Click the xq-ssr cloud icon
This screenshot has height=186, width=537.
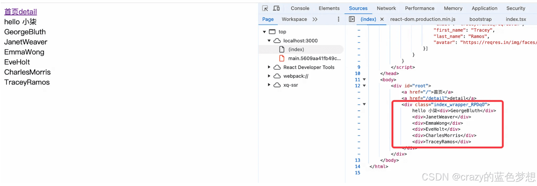[277, 85]
